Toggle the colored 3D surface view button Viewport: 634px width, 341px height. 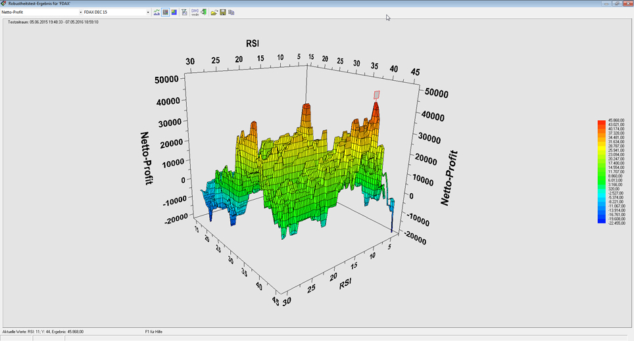(174, 12)
